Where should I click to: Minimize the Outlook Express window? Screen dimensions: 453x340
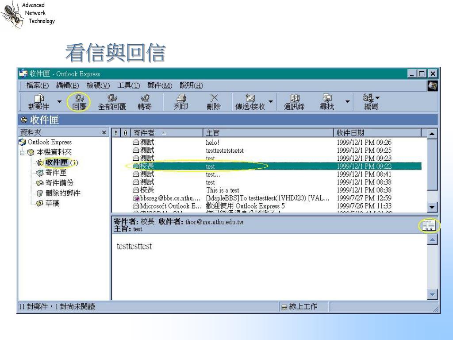(x=412, y=74)
